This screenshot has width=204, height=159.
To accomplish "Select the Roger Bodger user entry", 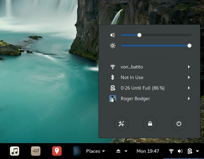I will (136, 99).
